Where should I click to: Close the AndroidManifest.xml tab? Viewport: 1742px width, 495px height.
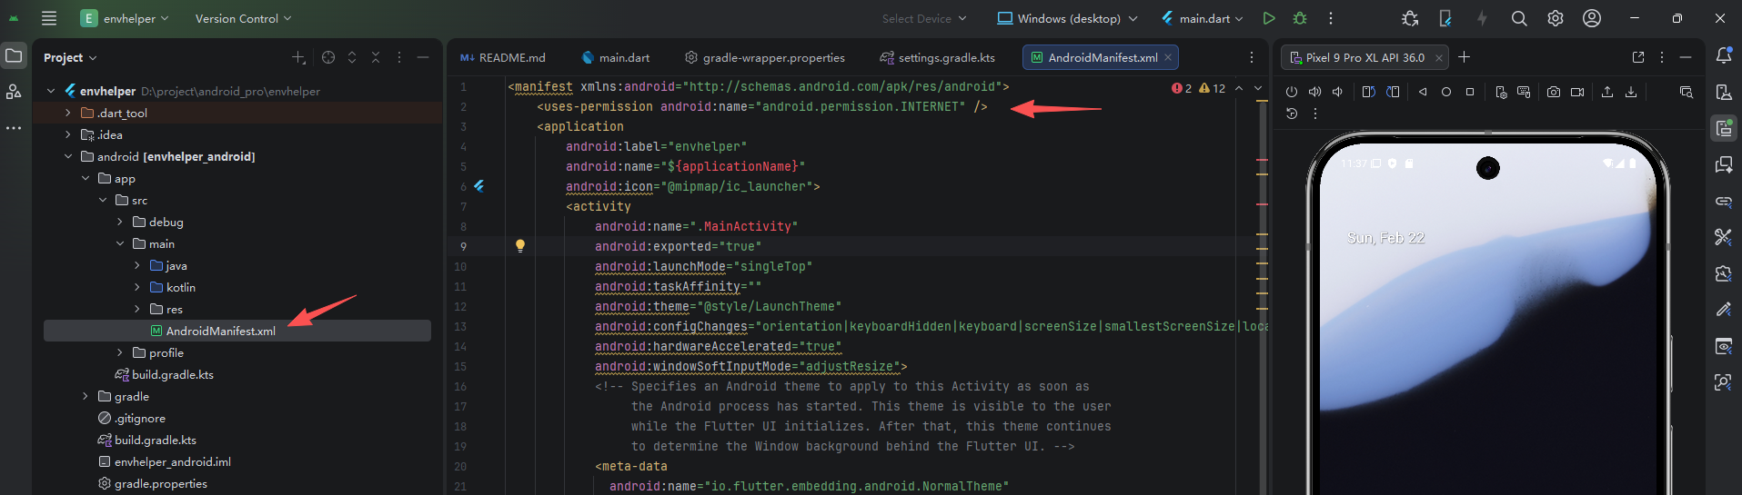[x=1168, y=57]
